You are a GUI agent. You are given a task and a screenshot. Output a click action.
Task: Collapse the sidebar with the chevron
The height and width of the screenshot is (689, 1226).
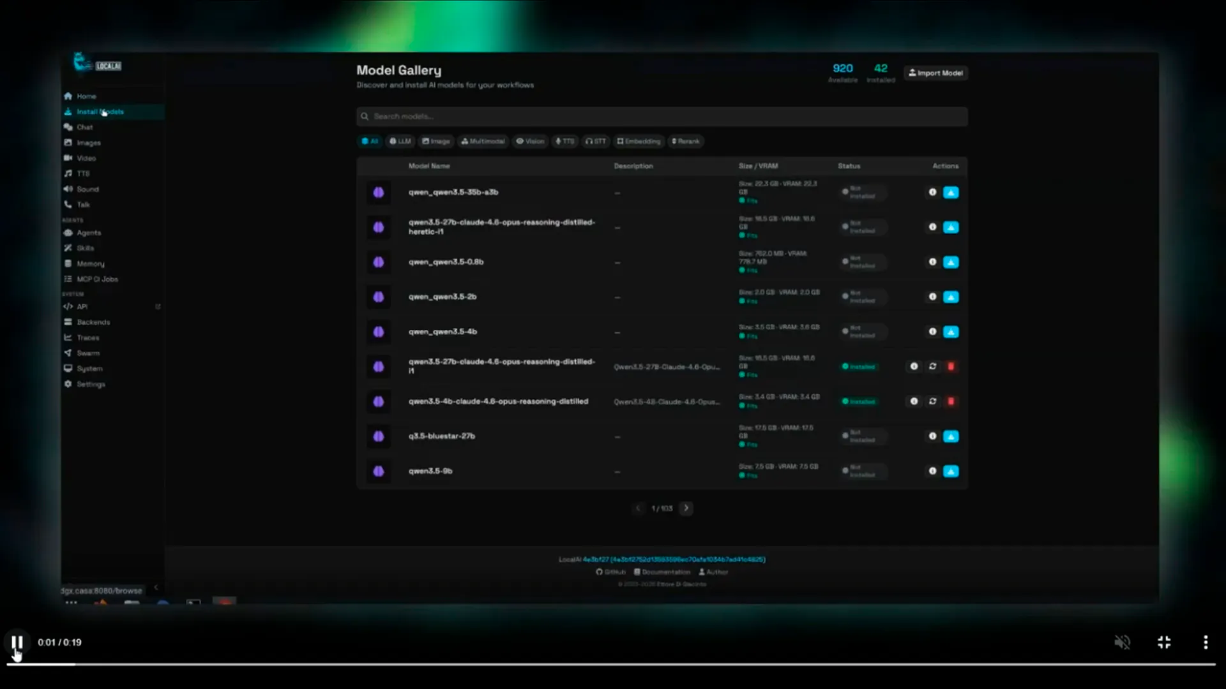(x=156, y=588)
